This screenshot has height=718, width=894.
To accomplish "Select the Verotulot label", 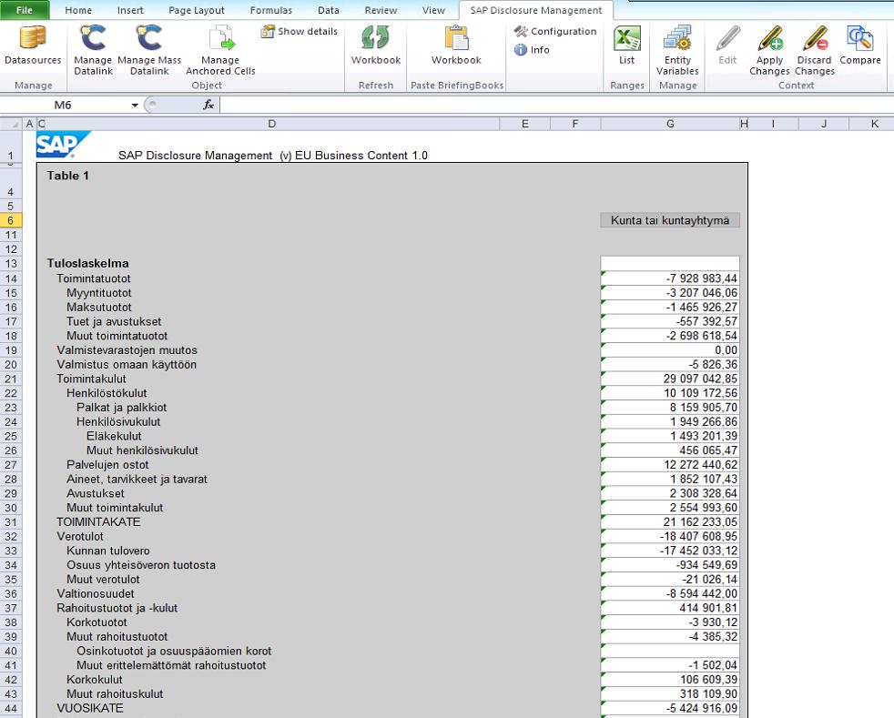I will (80, 536).
